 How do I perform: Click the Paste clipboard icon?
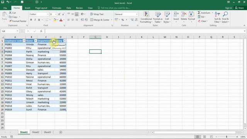[4, 15]
